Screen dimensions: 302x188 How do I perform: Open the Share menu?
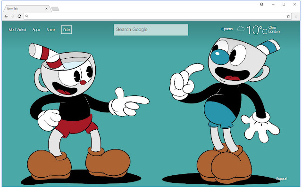(x=50, y=30)
